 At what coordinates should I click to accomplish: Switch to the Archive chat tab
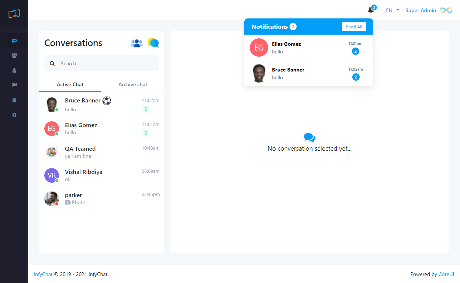click(x=133, y=84)
